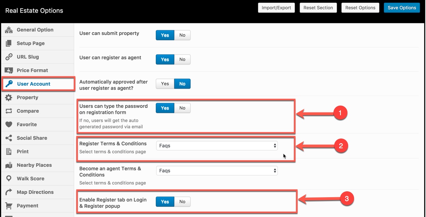
Task: Choose No for 'User can register as agent'
Action: click(182, 59)
